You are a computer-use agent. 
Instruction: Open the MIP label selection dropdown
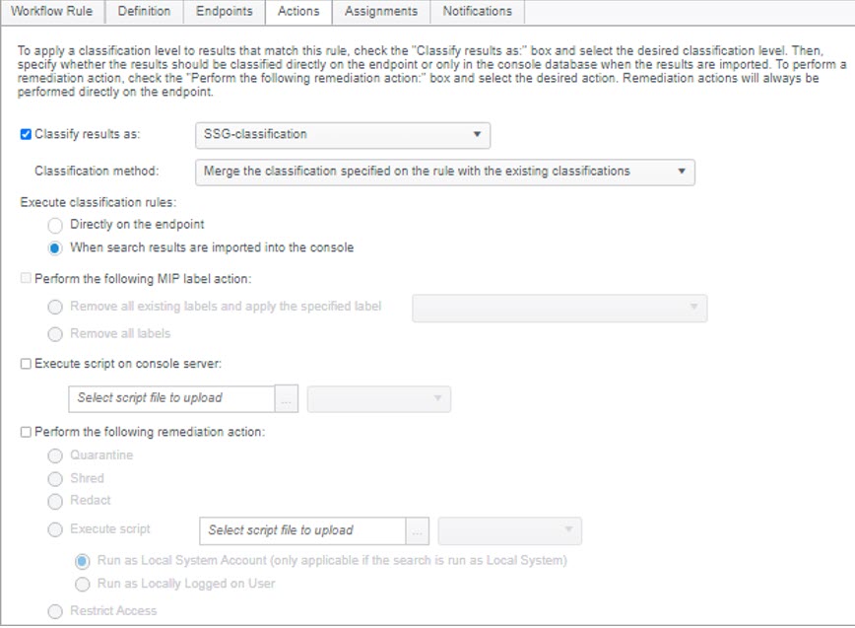(559, 308)
